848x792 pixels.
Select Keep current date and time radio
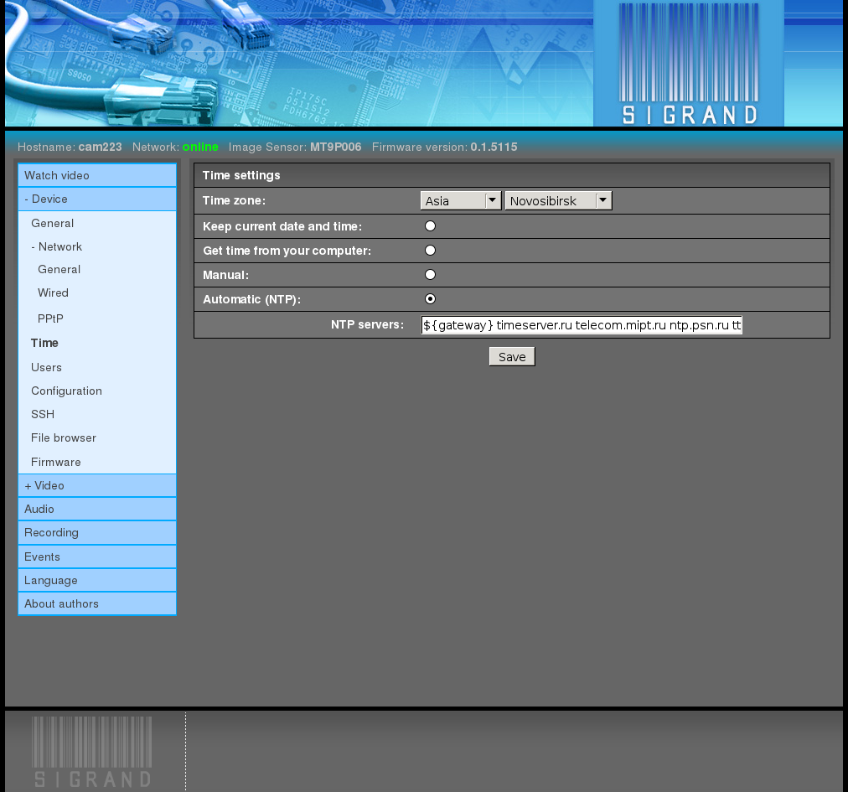(430, 226)
